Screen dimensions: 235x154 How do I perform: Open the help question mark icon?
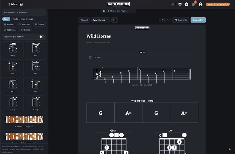(x=186, y=4)
